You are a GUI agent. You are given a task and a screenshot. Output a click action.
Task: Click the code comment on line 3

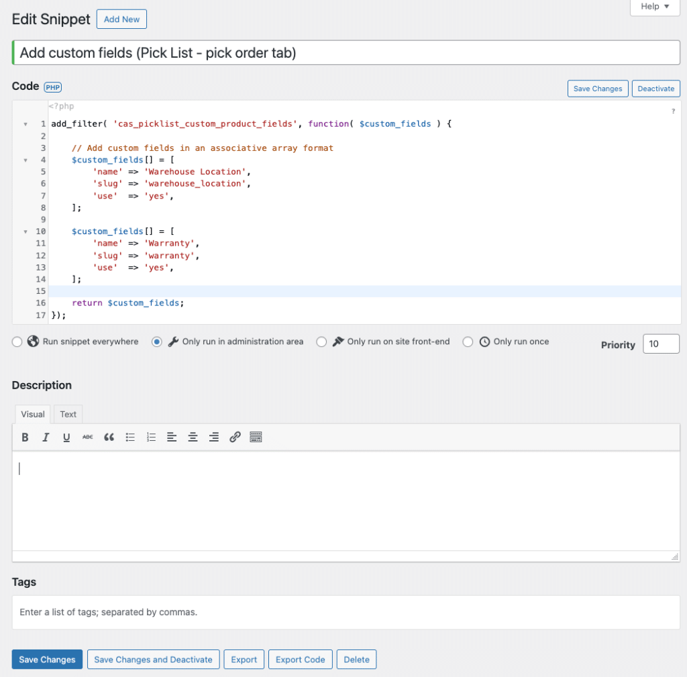203,148
